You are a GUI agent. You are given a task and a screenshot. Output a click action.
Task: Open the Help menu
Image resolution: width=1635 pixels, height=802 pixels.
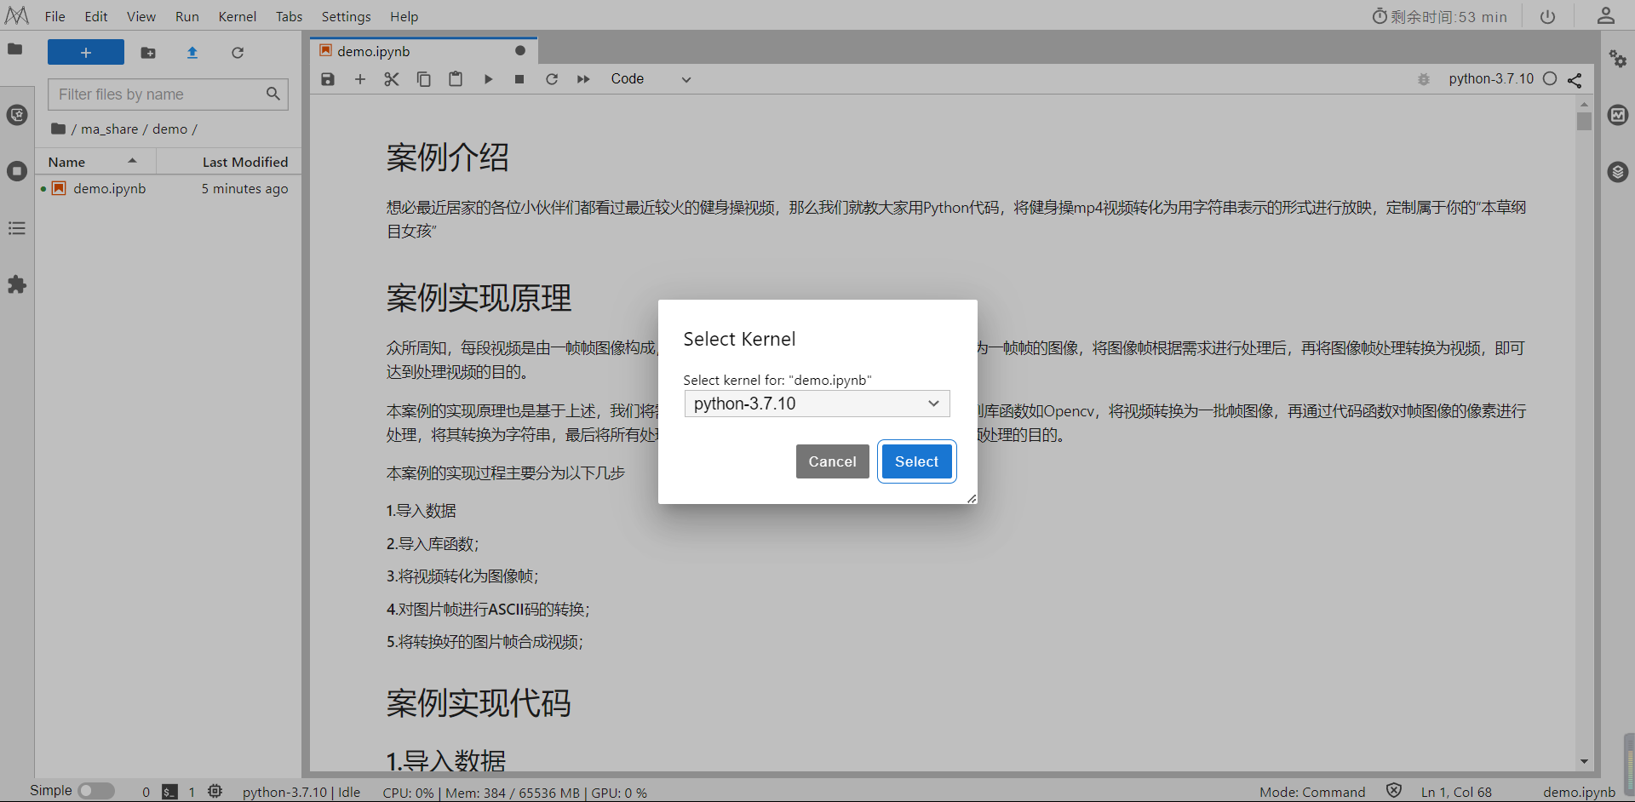click(404, 16)
